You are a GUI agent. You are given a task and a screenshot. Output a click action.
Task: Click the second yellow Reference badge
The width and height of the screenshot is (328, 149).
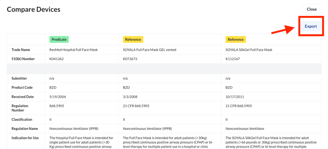(x=235, y=39)
